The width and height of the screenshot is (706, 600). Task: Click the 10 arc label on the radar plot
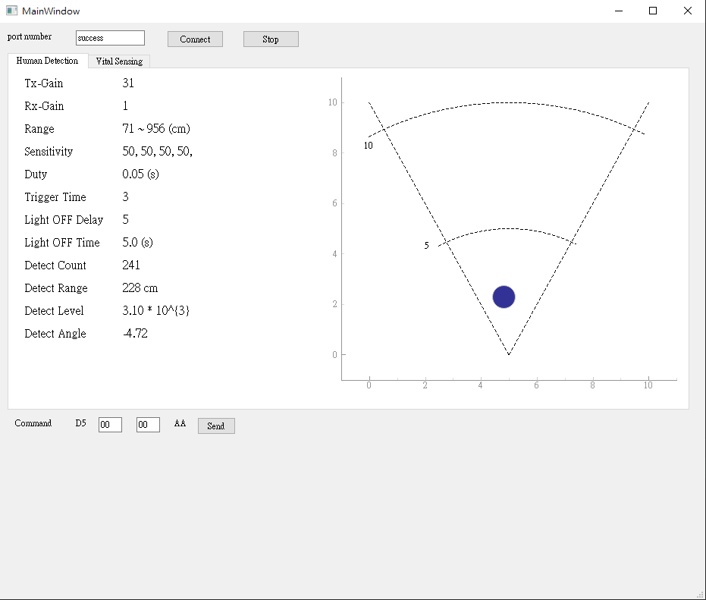pos(369,146)
